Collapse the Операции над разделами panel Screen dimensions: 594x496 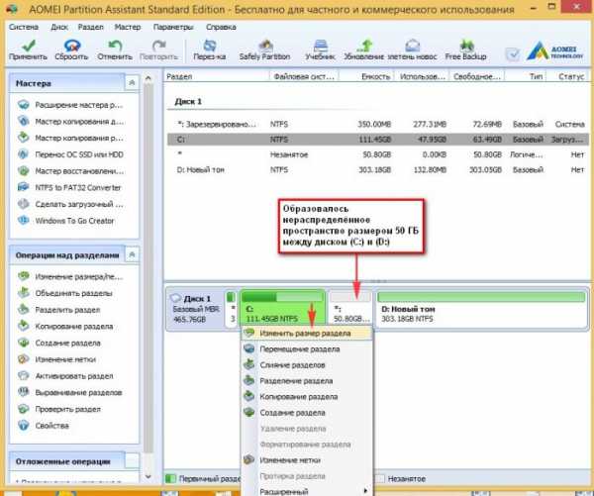132,254
